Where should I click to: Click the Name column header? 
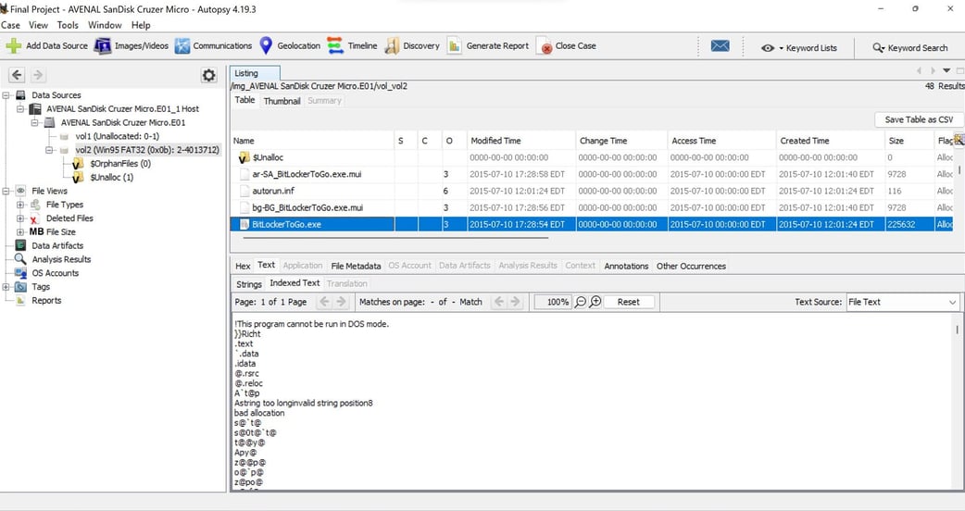[x=313, y=141]
